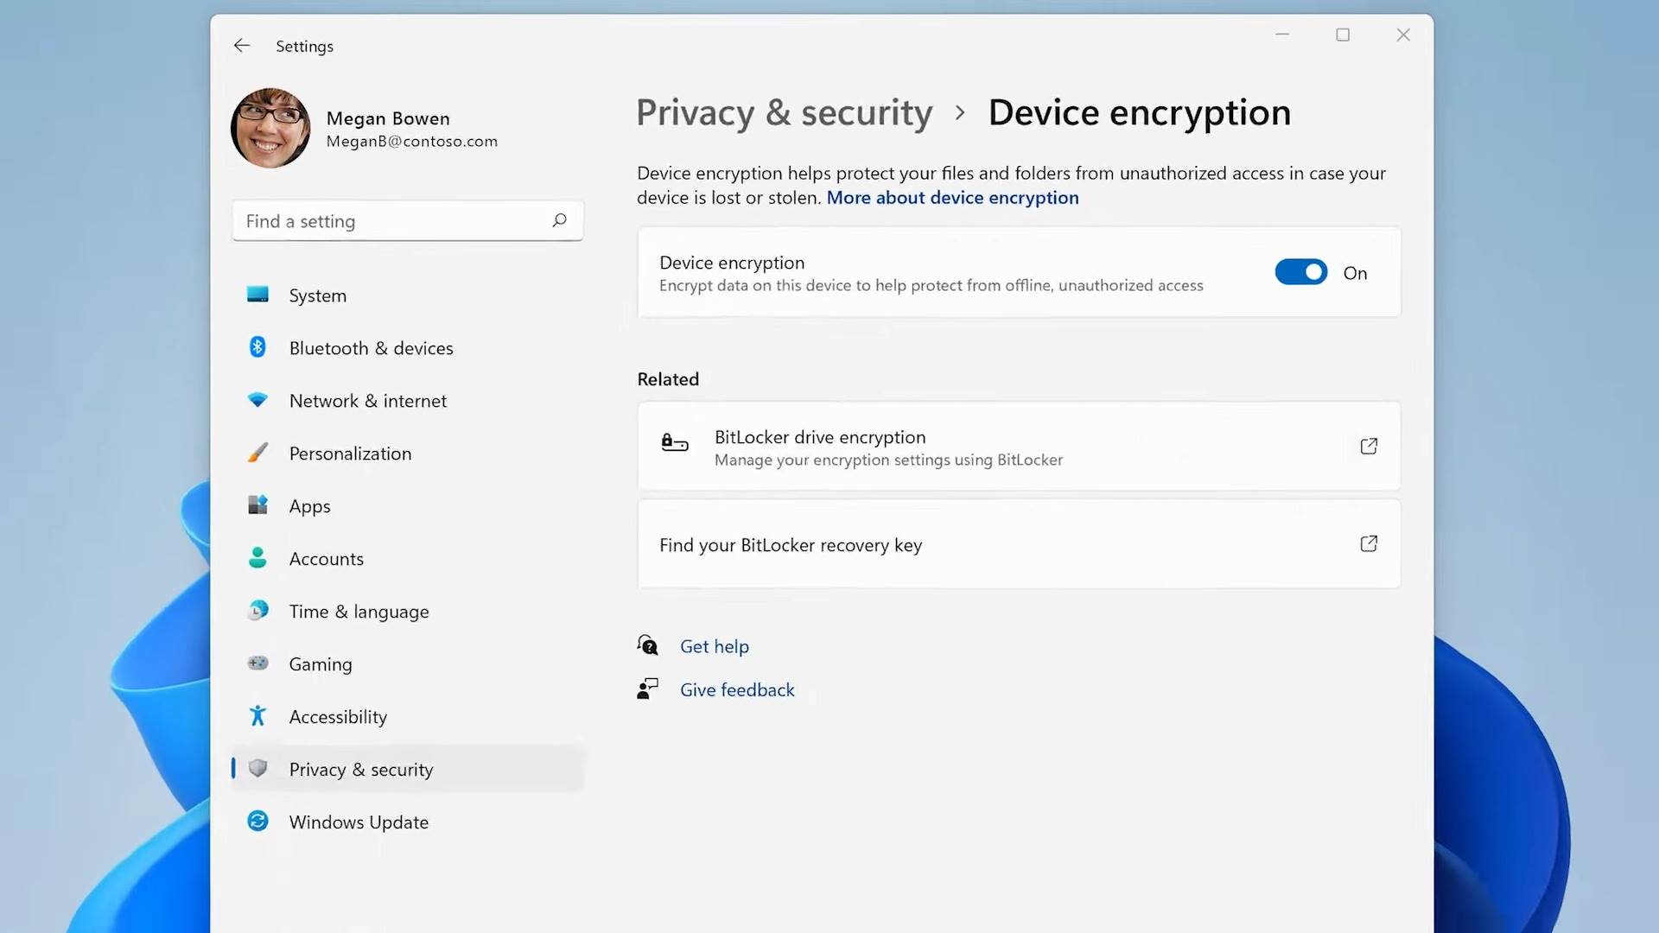The width and height of the screenshot is (1659, 933).
Task: Go to Time & language settings
Action: (x=359, y=612)
